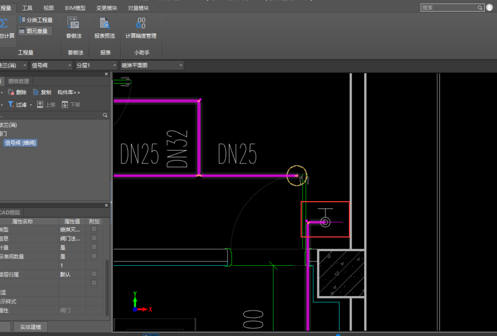497x336 pixels.
Task: Open 分类工程量 from the ribbon
Action: [36, 20]
